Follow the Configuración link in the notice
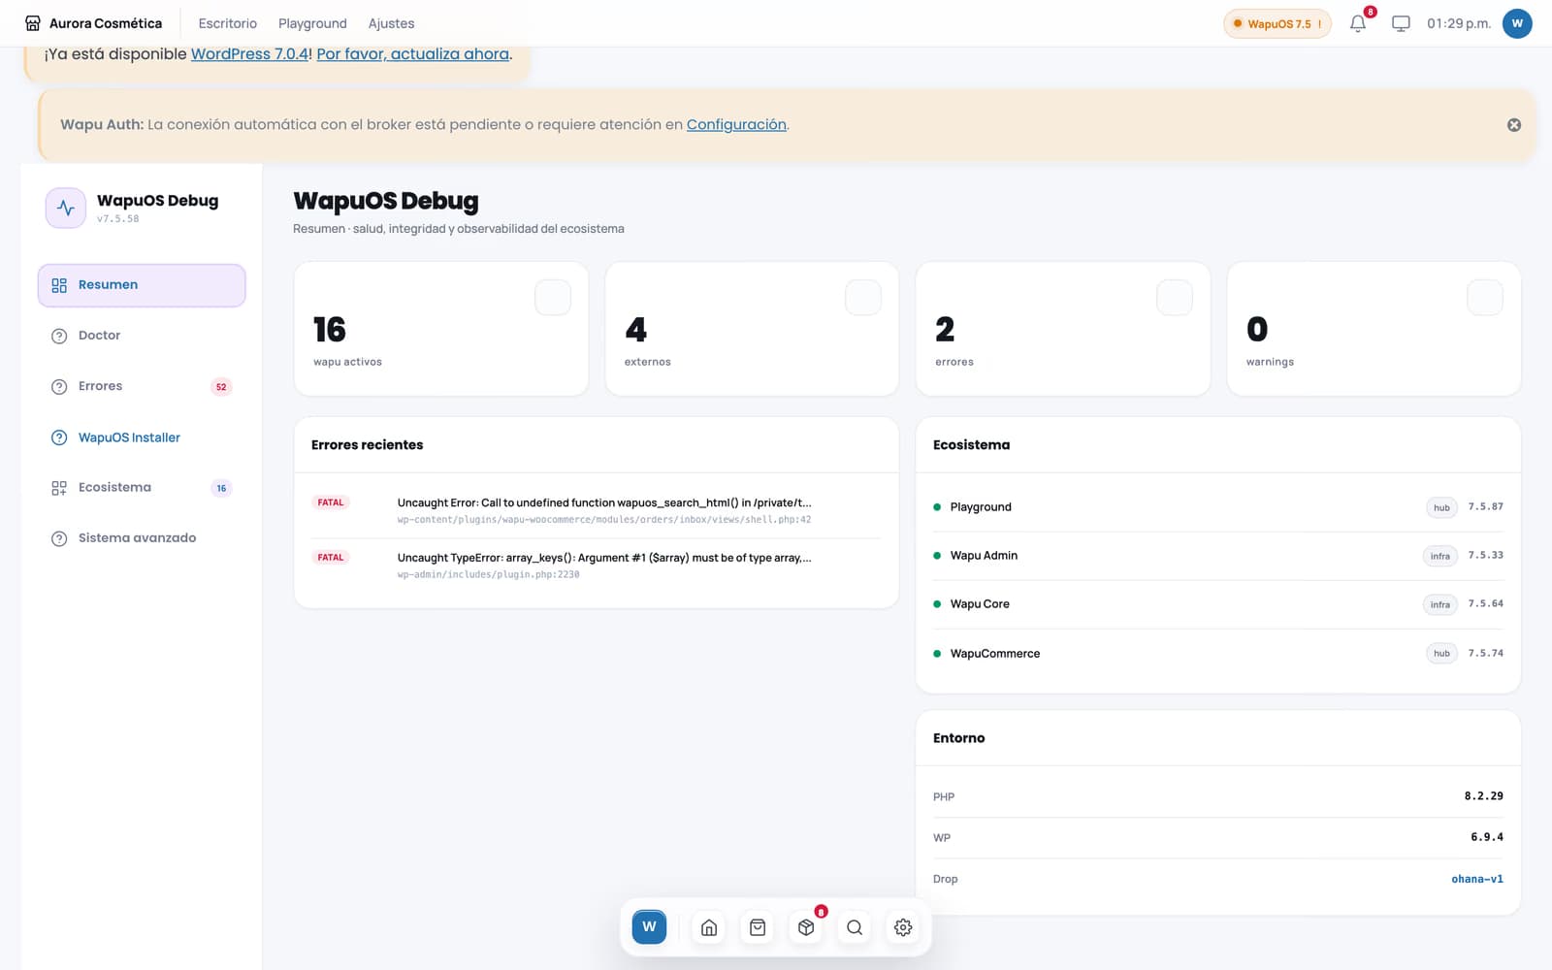The image size is (1552, 970). pos(736,124)
